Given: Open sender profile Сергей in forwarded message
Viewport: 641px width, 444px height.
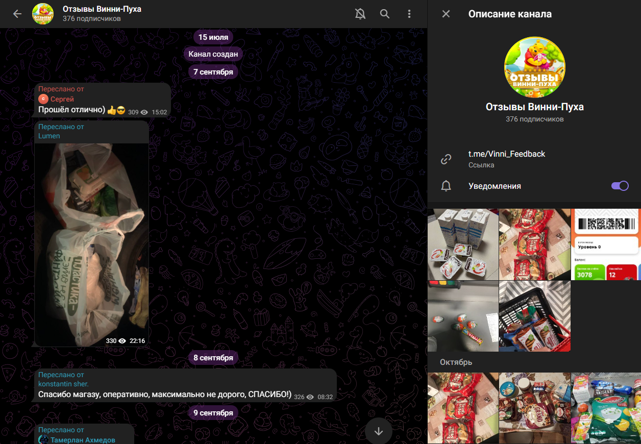Looking at the screenshot, I should point(62,99).
